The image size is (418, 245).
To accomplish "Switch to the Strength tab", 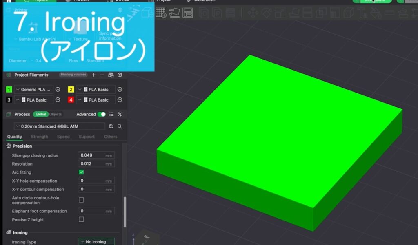I will (x=39, y=137).
